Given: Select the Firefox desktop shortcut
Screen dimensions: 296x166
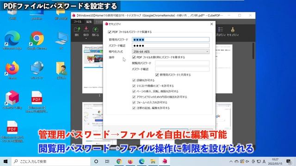Looking at the screenshot, I should (x=12, y=70).
